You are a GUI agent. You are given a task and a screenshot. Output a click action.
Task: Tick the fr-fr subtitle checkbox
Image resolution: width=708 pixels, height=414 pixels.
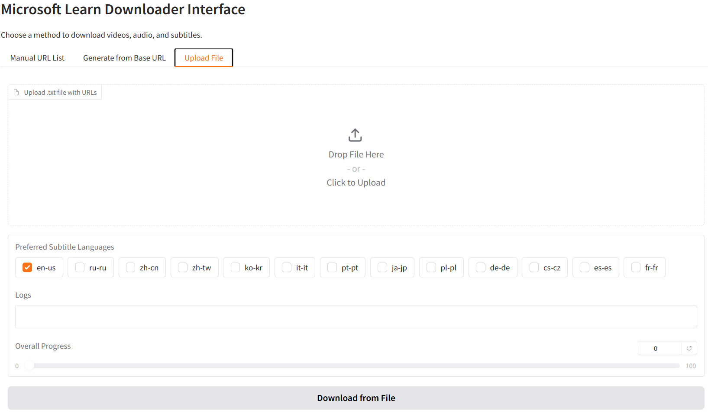[x=636, y=267]
